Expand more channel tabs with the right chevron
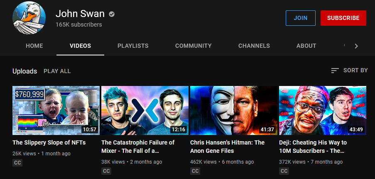 point(356,46)
